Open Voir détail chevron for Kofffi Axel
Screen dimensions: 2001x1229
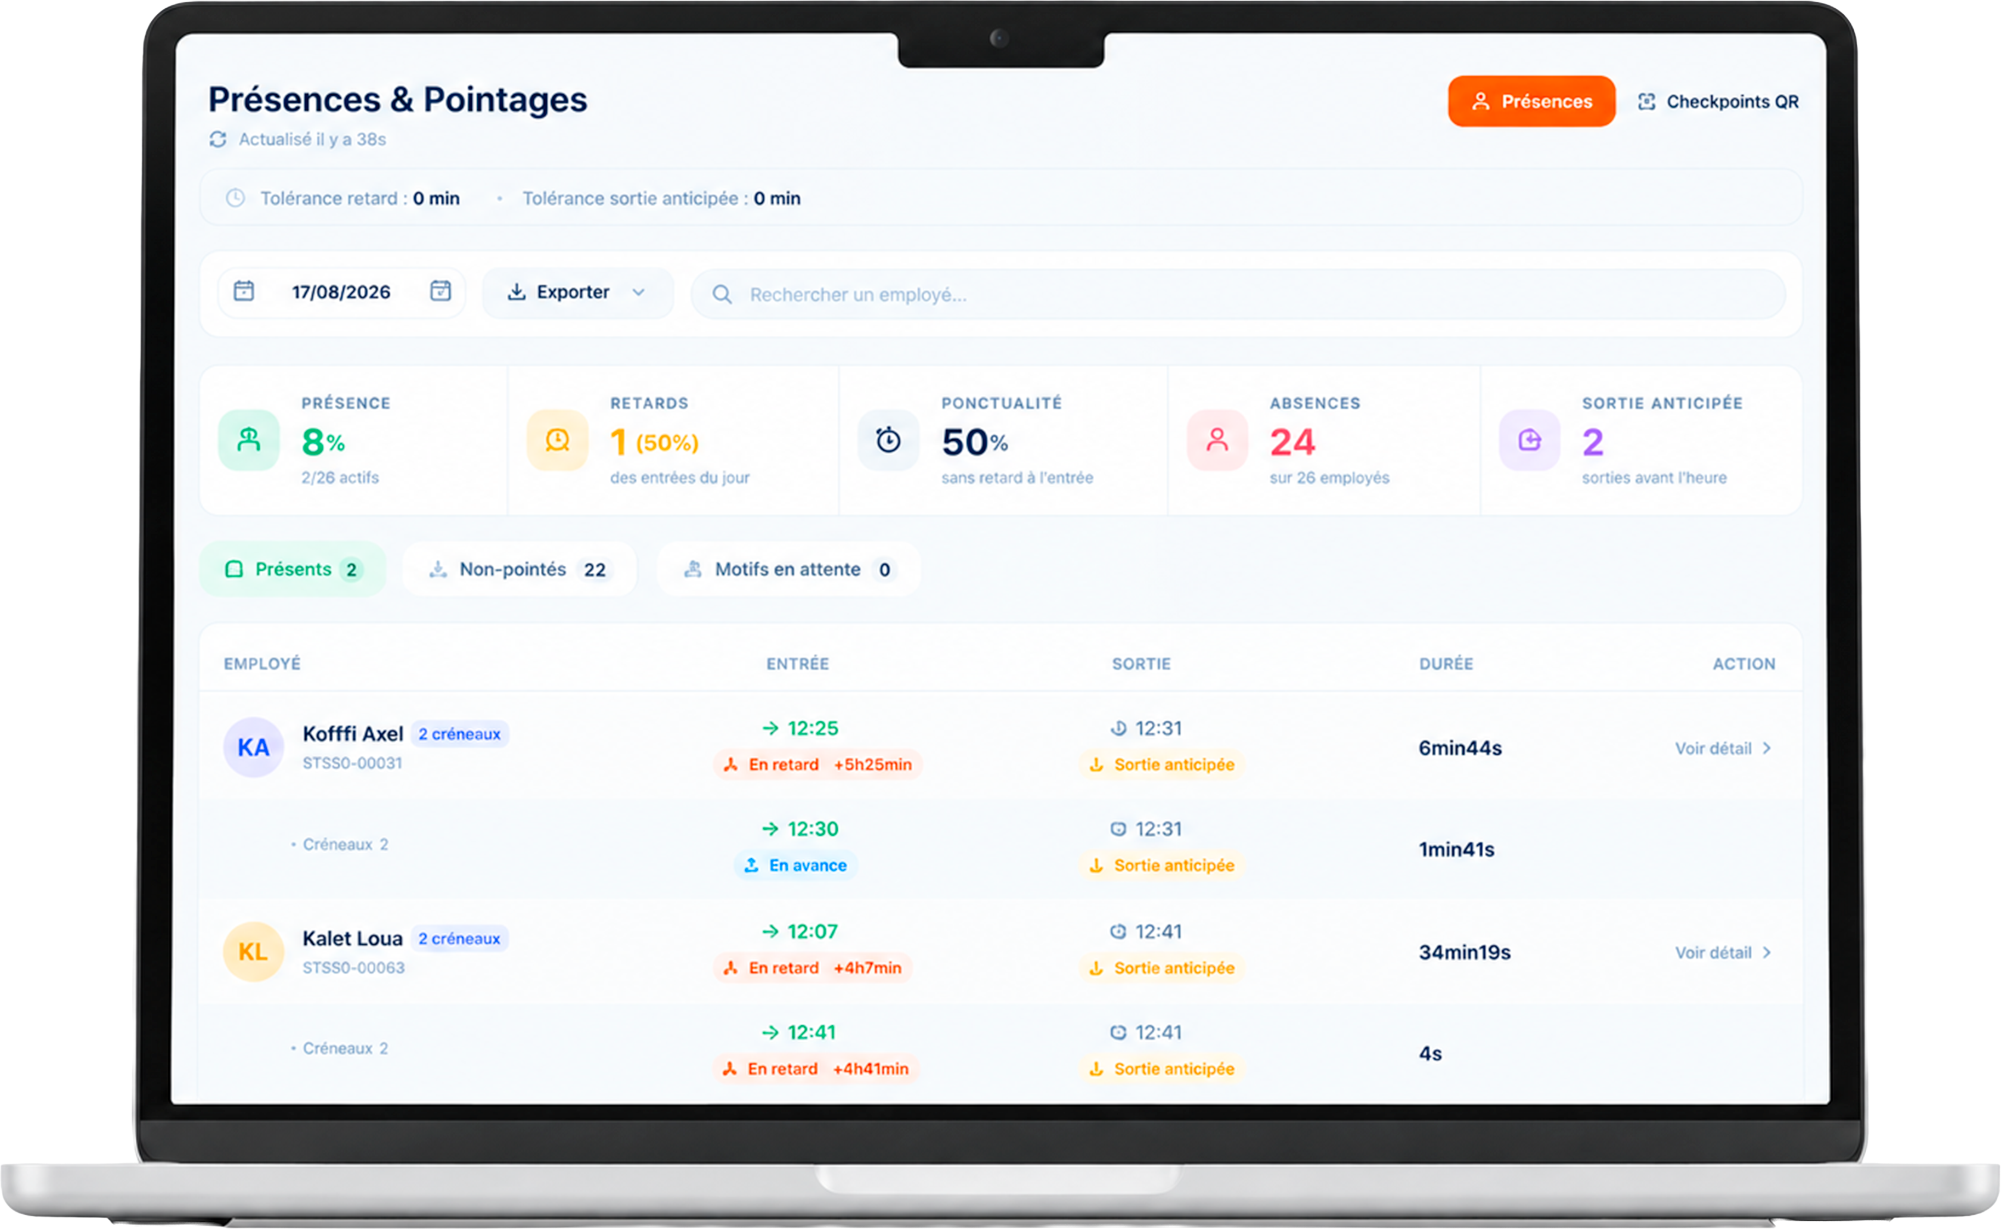(1767, 749)
